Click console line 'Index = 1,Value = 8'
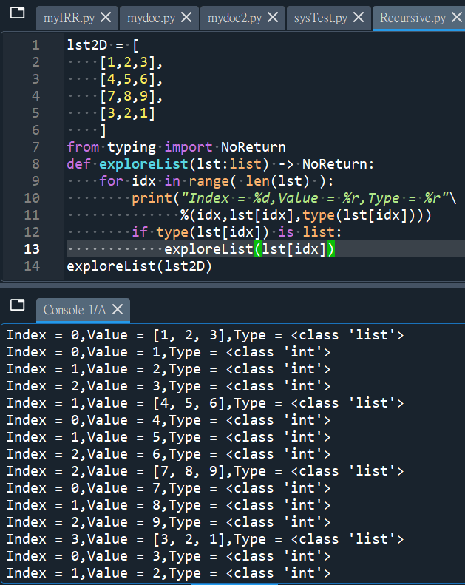 pos(169,505)
